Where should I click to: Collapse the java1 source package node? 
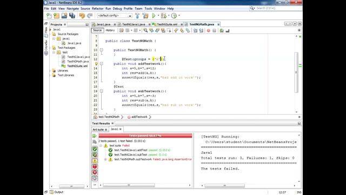click(54, 38)
